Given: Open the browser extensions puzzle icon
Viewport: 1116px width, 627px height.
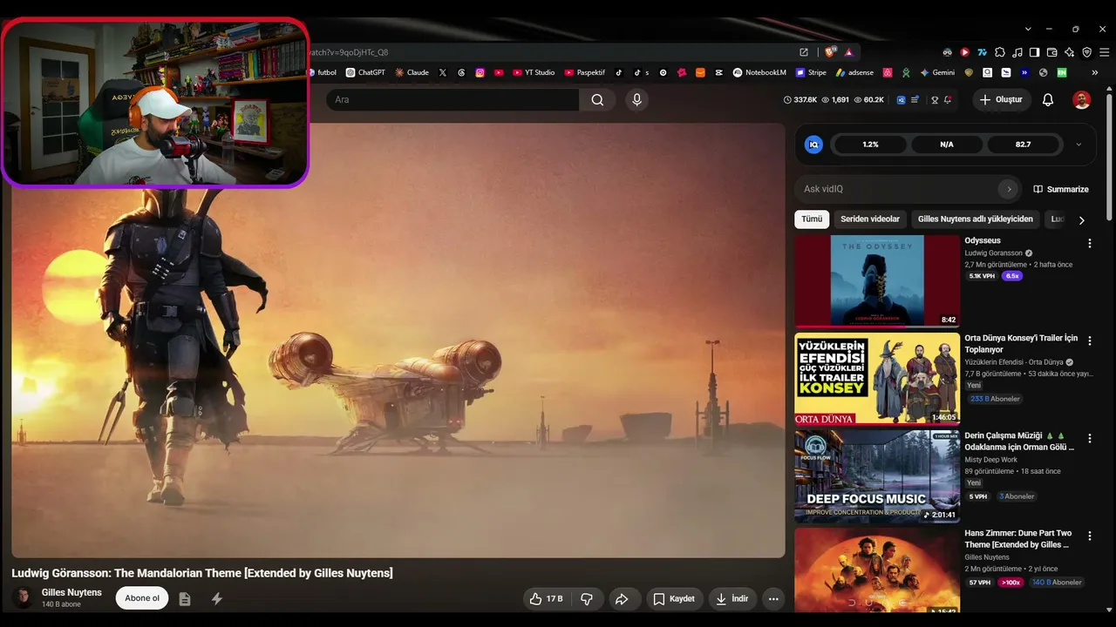Looking at the screenshot, I should click(x=1000, y=52).
